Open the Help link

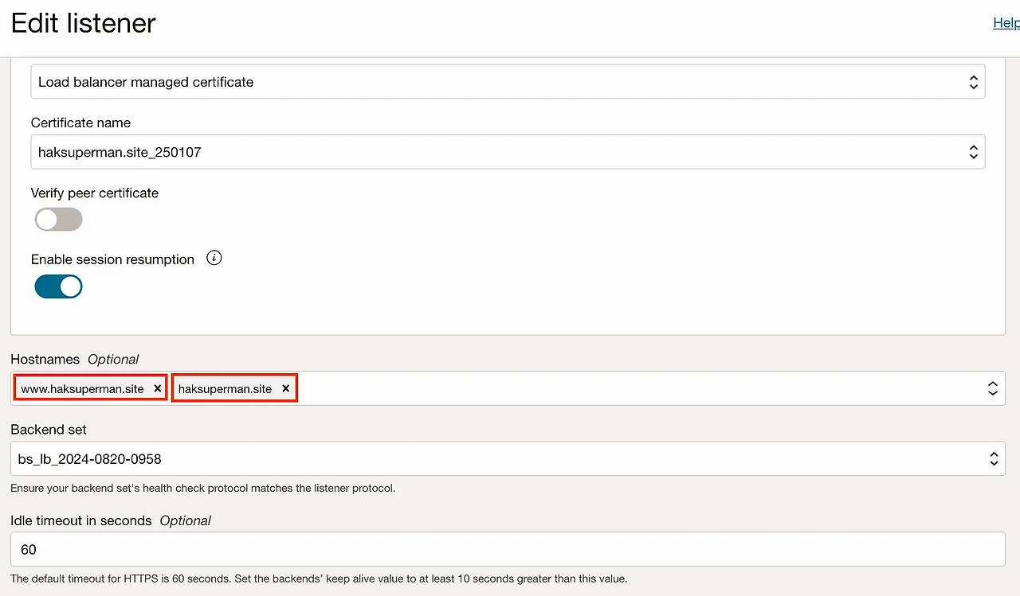[x=1006, y=23]
